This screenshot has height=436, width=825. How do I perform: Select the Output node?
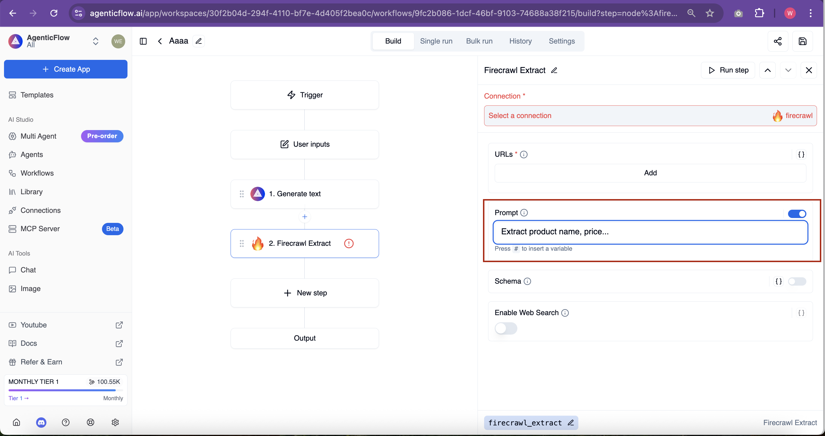point(305,338)
